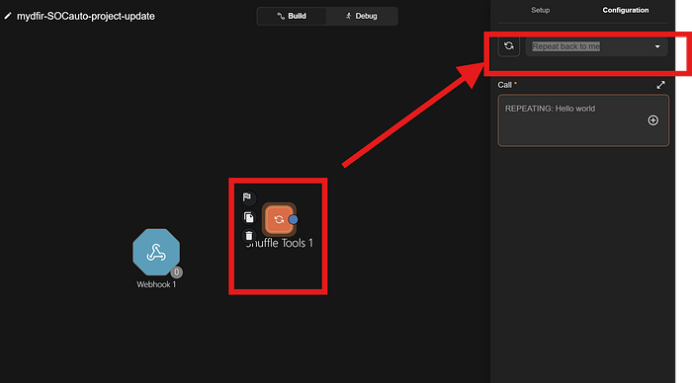Click the blue connector dot on Shuffle Tools
692x383 pixels.
(x=293, y=219)
